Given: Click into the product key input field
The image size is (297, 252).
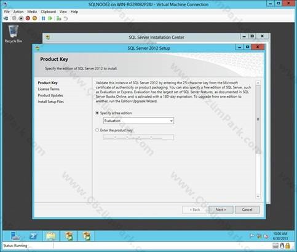Looking at the screenshot, I should coord(138,138).
